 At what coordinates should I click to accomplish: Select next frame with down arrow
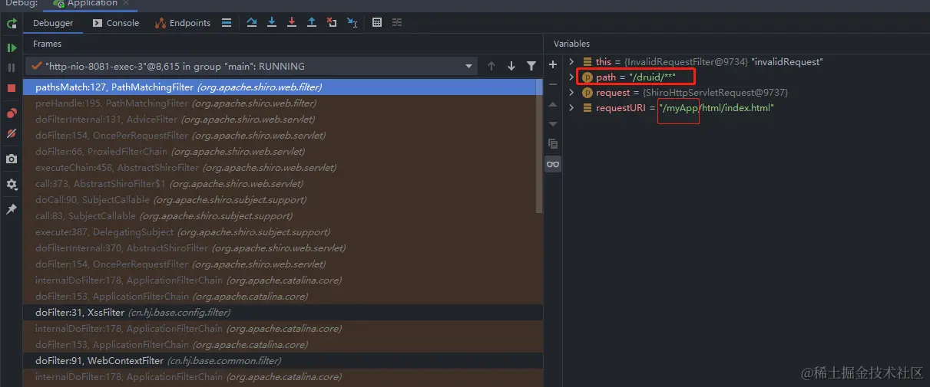pos(511,67)
